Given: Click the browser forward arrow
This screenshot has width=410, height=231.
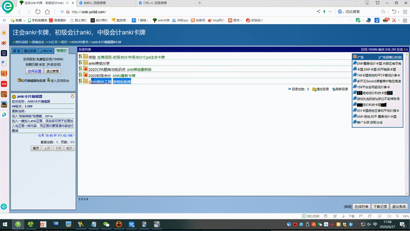Looking at the screenshot, I should point(29,12).
